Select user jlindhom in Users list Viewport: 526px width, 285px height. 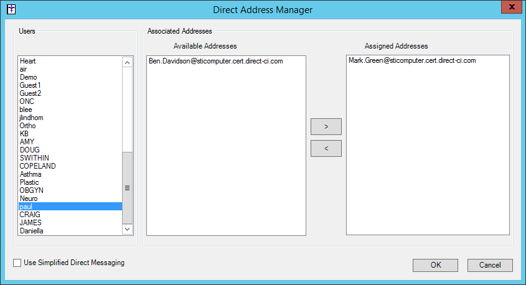[32, 118]
